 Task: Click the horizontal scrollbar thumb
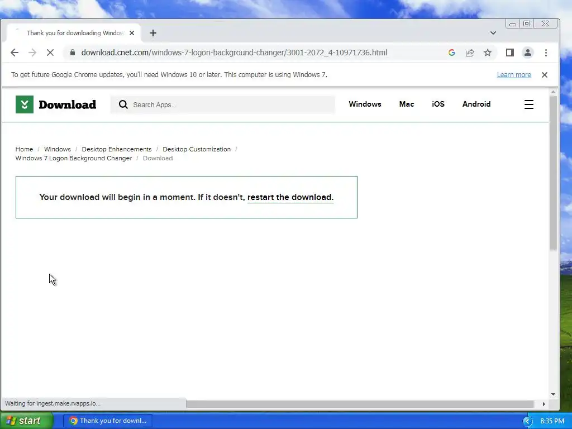360,404
